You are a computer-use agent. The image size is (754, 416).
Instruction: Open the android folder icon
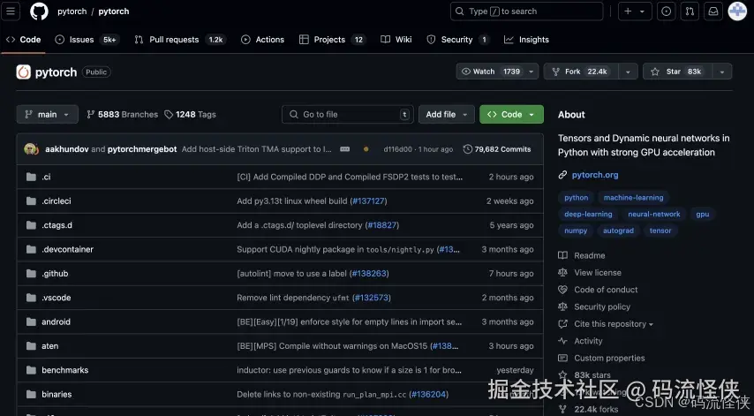click(31, 321)
